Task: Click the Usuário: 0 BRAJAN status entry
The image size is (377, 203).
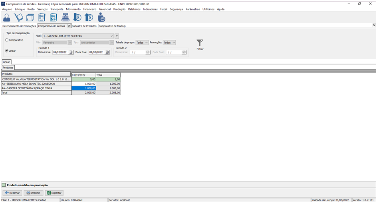Action: tap(84, 200)
